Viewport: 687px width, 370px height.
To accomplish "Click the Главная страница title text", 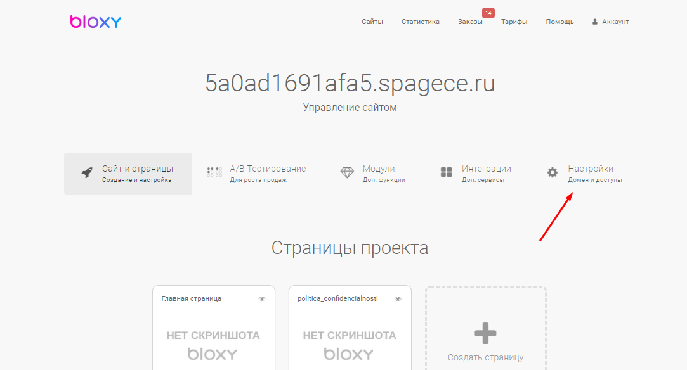I will coord(191,298).
